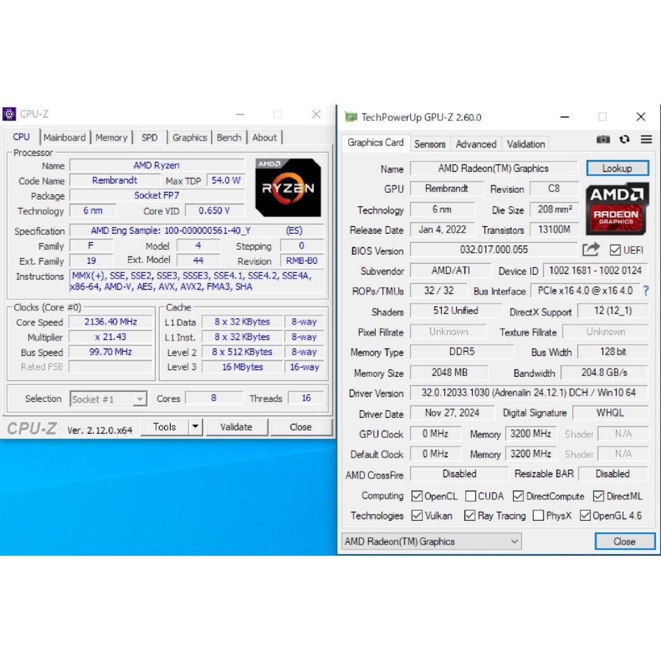This screenshot has width=661, height=661.
Task: Toggle the DirectCompute checkbox
Action: point(518,496)
